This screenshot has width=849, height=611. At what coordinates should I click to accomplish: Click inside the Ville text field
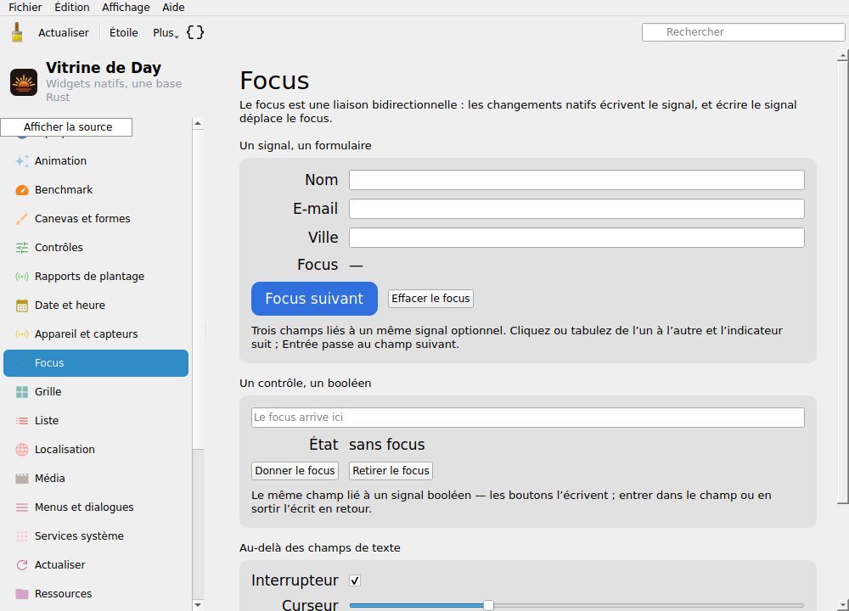576,238
